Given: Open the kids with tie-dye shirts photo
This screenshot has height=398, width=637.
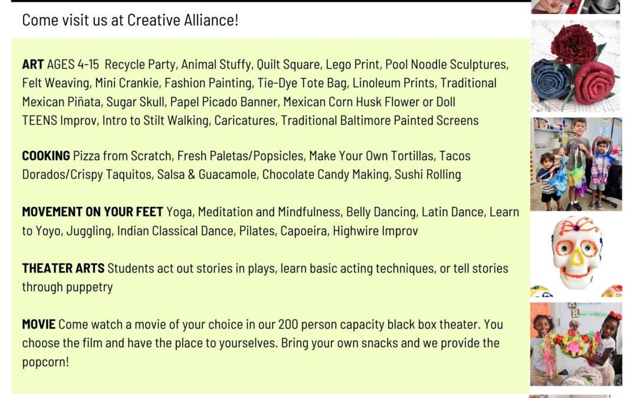Looking at the screenshot, I should (575, 164).
